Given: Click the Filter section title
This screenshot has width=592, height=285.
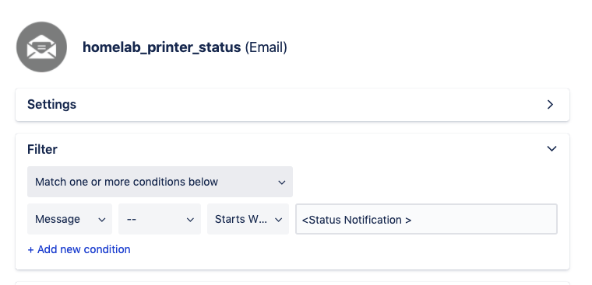Looking at the screenshot, I should point(42,149).
